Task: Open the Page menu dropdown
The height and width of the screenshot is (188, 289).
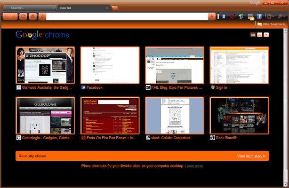Action: (270, 16)
